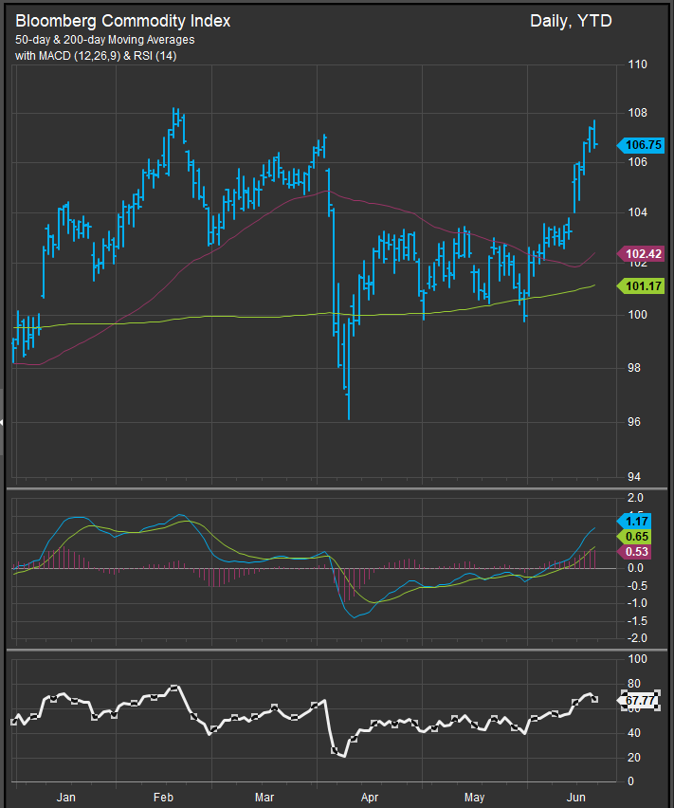This screenshot has width=674, height=808.
Task: Click the Mar label on the time axis
Action: coord(264,798)
